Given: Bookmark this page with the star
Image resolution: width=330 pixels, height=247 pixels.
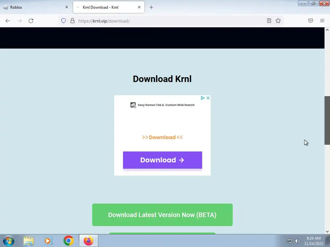Looking at the screenshot, I should [278, 21].
